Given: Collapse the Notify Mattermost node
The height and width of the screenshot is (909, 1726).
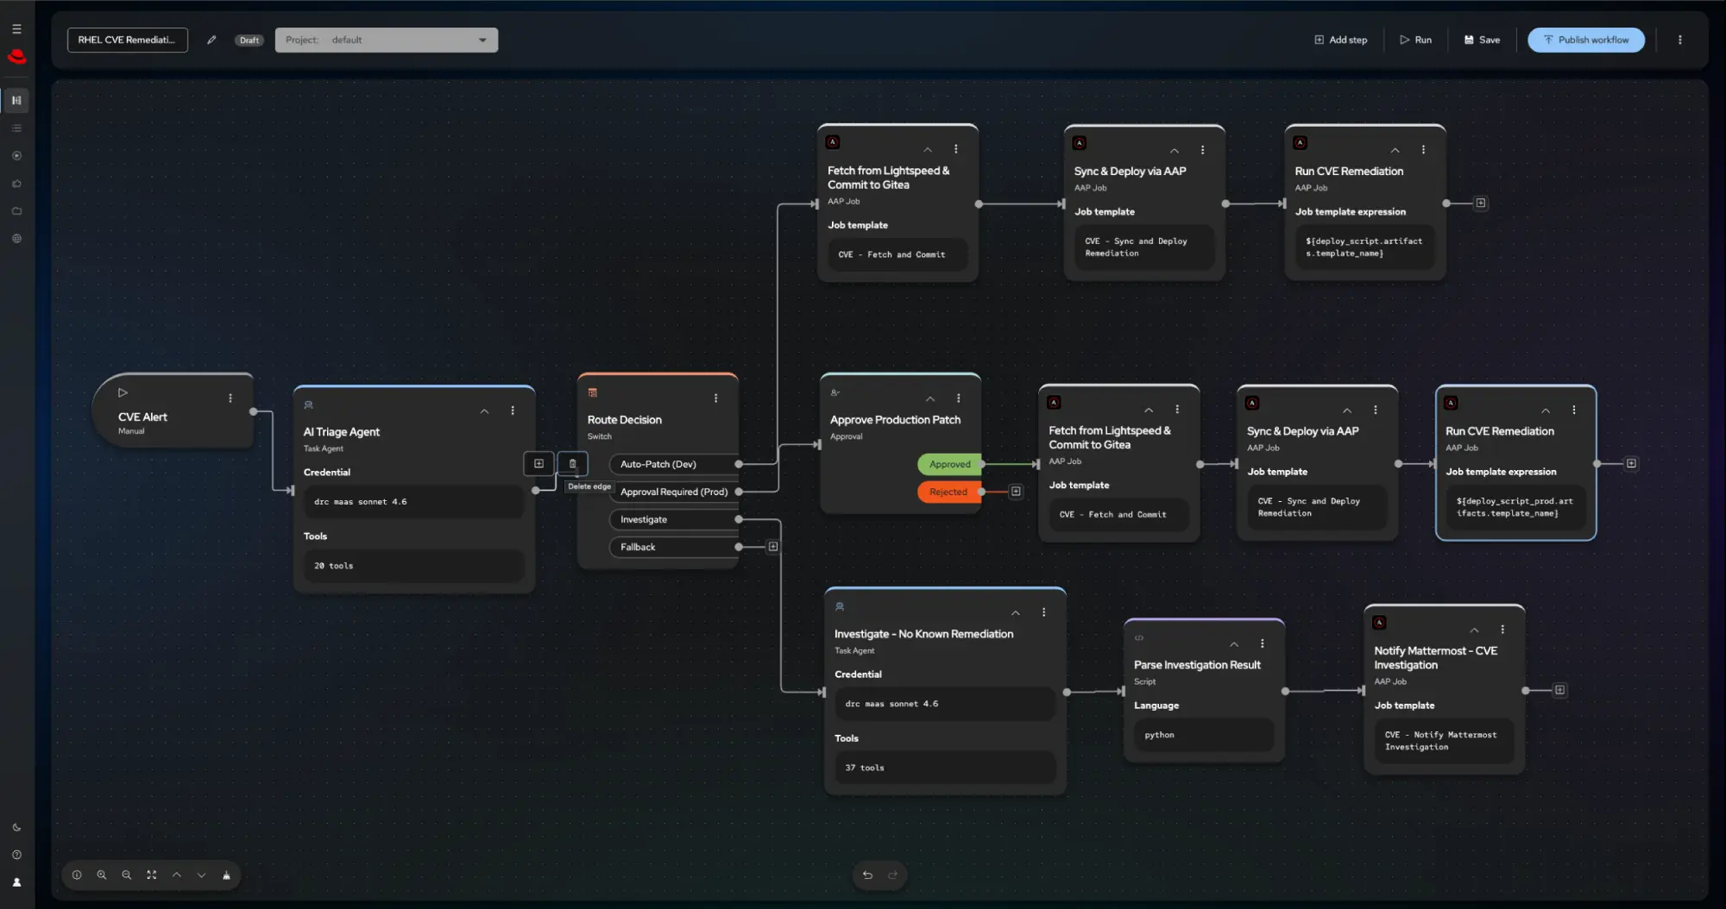Looking at the screenshot, I should (1474, 630).
